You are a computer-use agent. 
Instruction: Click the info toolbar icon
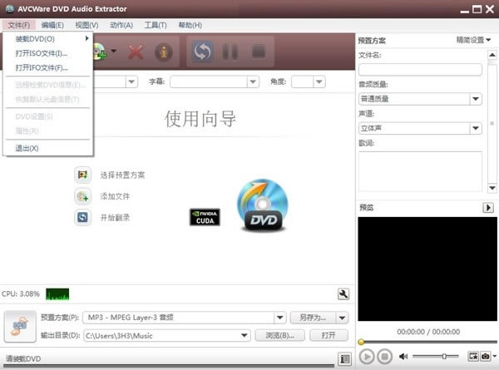[x=164, y=52]
